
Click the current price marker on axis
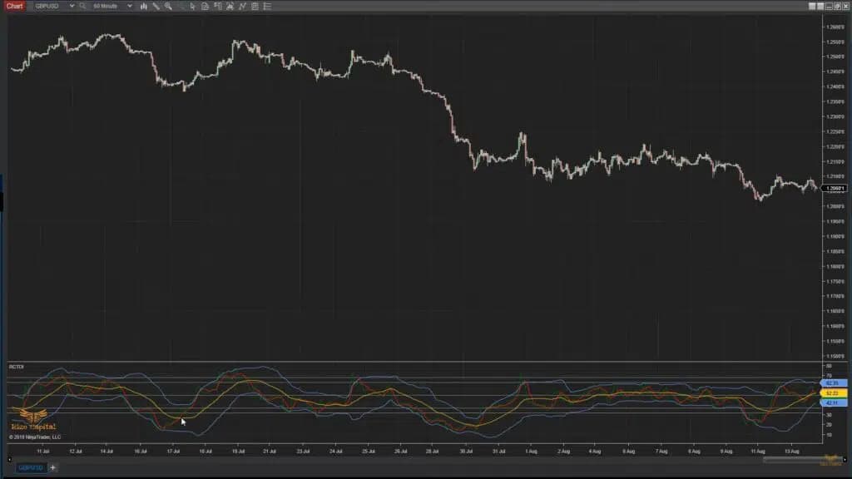point(835,189)
